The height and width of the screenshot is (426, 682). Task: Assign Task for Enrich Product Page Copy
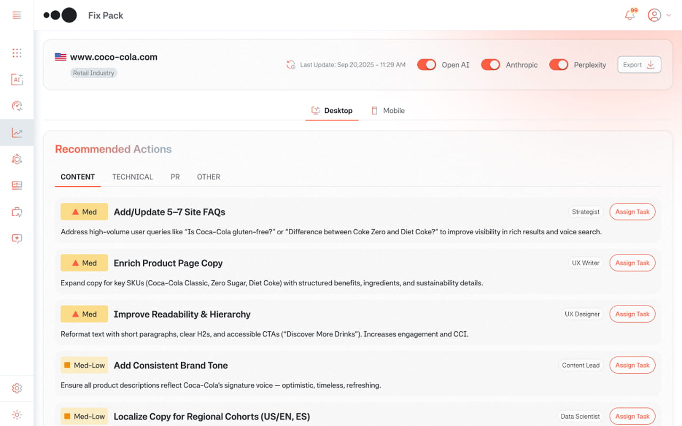coord(632,263)
